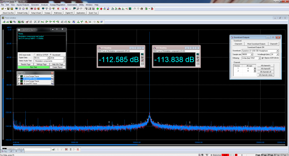The height and width of the screenshot is (156, 289).
Task: Click the red X icon in bottom toolbar
Action: click(66, 149)
